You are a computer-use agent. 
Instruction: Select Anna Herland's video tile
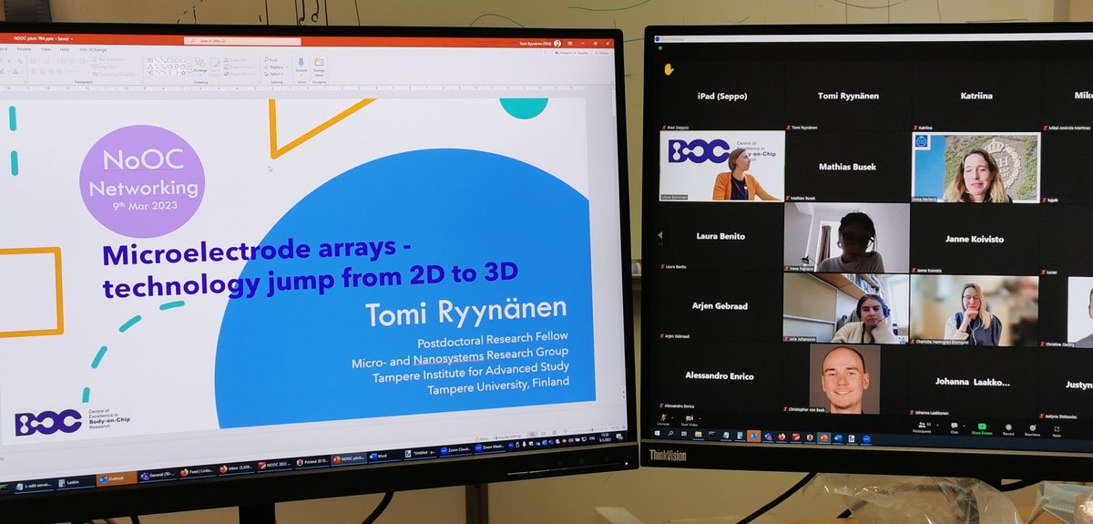pos(975,168)
